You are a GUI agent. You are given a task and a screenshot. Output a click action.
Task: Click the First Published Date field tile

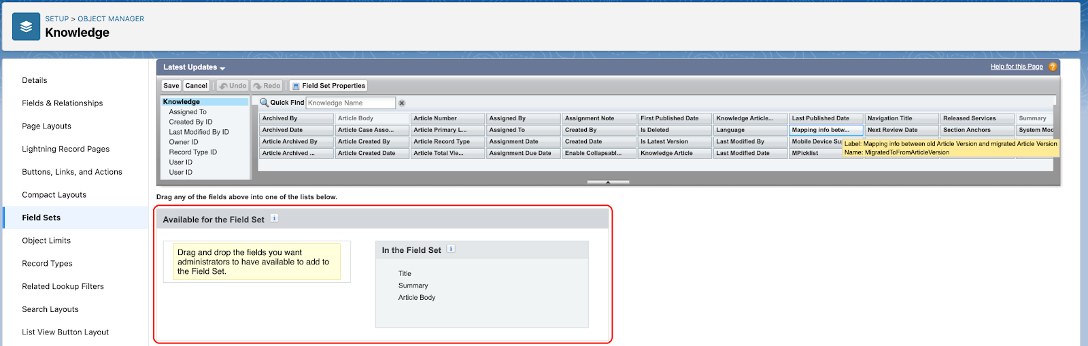click(675, 118)
